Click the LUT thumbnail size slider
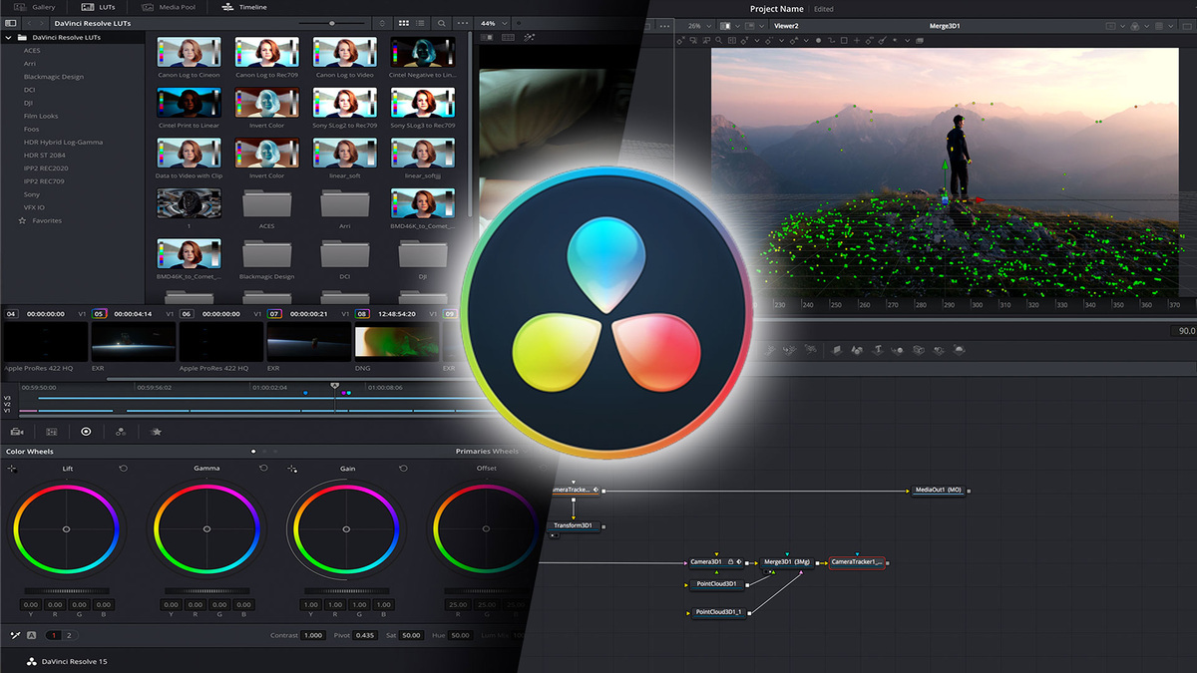Image resolution: width=1197 pixels, height=673 pixels. point(333,22)
